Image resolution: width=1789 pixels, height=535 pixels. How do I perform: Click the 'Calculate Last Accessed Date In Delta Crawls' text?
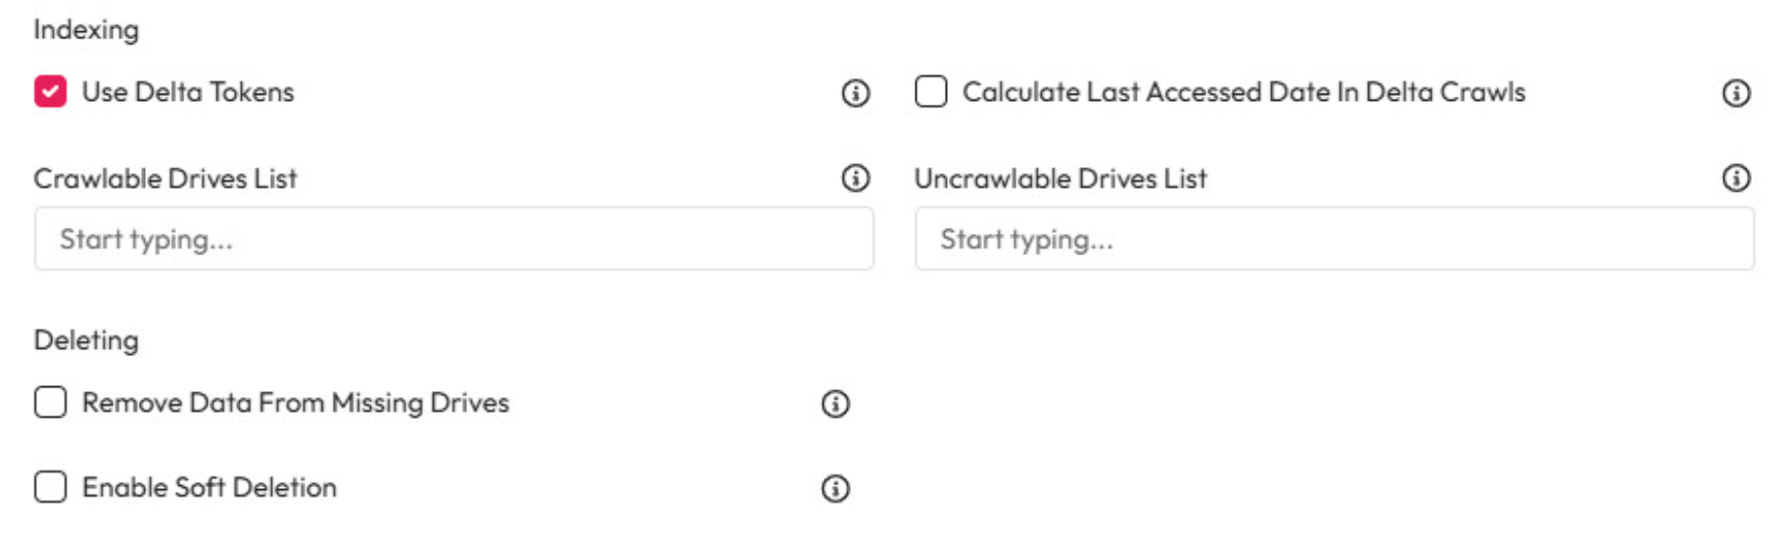pyautogui.click(x=1244, y=92)
